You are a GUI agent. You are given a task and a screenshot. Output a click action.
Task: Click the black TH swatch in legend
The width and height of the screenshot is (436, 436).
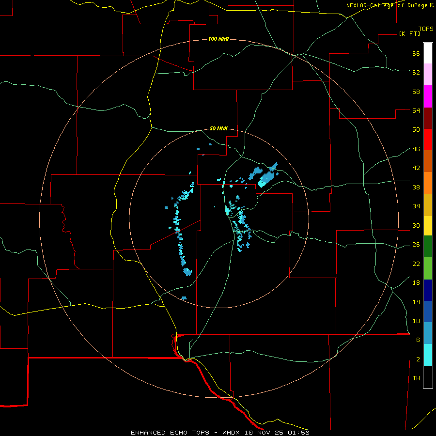pos(428,377)
